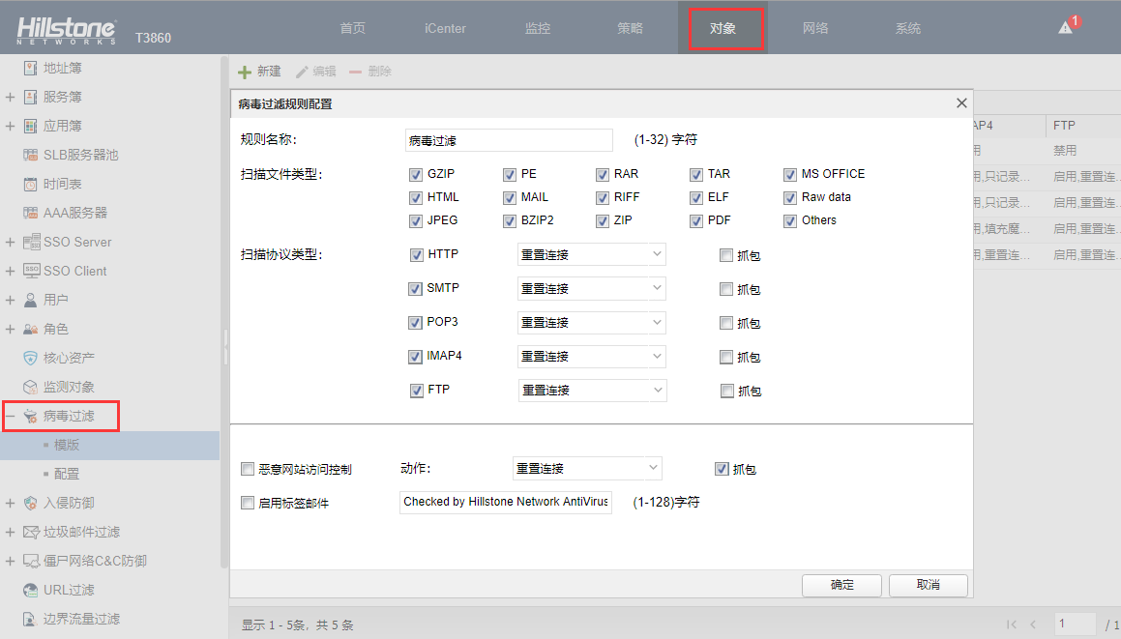The width and height of the screenshot is (1121, 639).
Task: Click the 核心资产 shield icon
Action: pyautogui.click(x=30, y=358)
